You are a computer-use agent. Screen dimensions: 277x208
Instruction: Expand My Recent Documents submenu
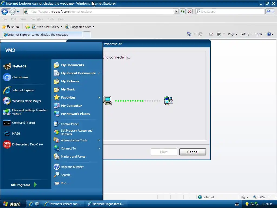[x=99, y=73]
